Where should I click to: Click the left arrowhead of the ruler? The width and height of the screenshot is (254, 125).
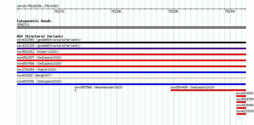coord(18,9)
